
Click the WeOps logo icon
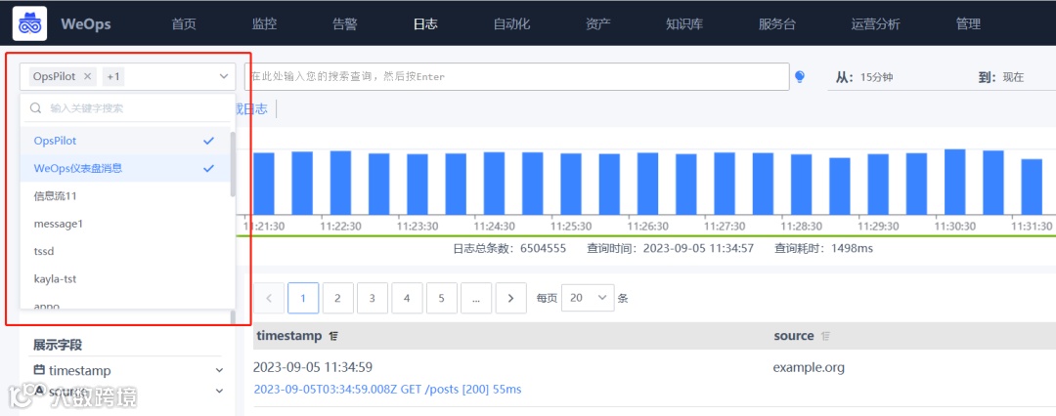(x=29, y=23)
